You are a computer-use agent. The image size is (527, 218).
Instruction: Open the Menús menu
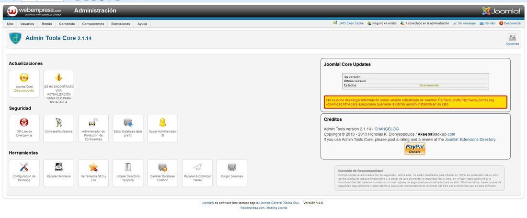click(47, 24)
